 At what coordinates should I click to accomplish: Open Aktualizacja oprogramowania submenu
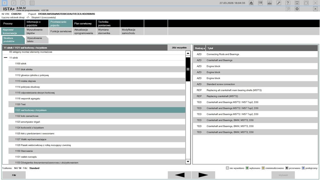84,31
